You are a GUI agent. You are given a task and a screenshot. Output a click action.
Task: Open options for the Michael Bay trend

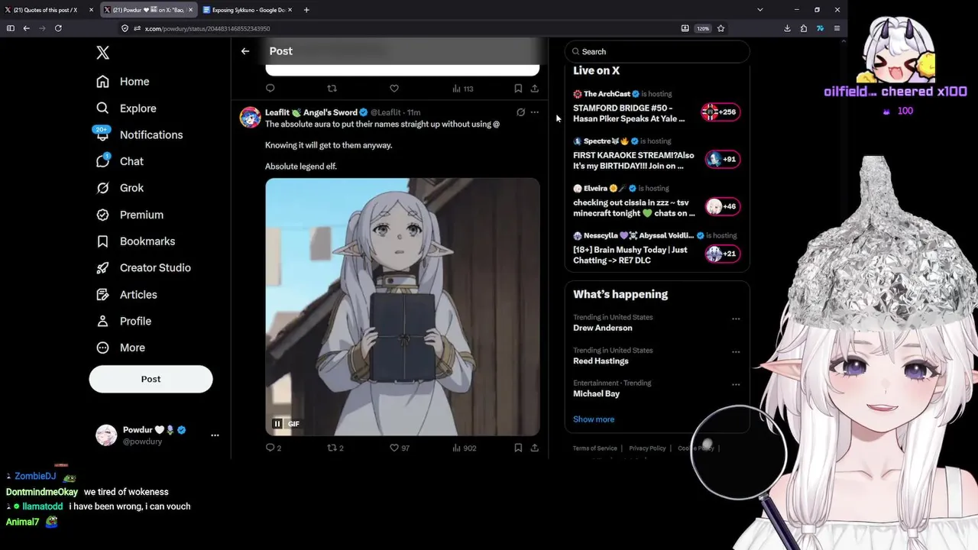(736, 384)
